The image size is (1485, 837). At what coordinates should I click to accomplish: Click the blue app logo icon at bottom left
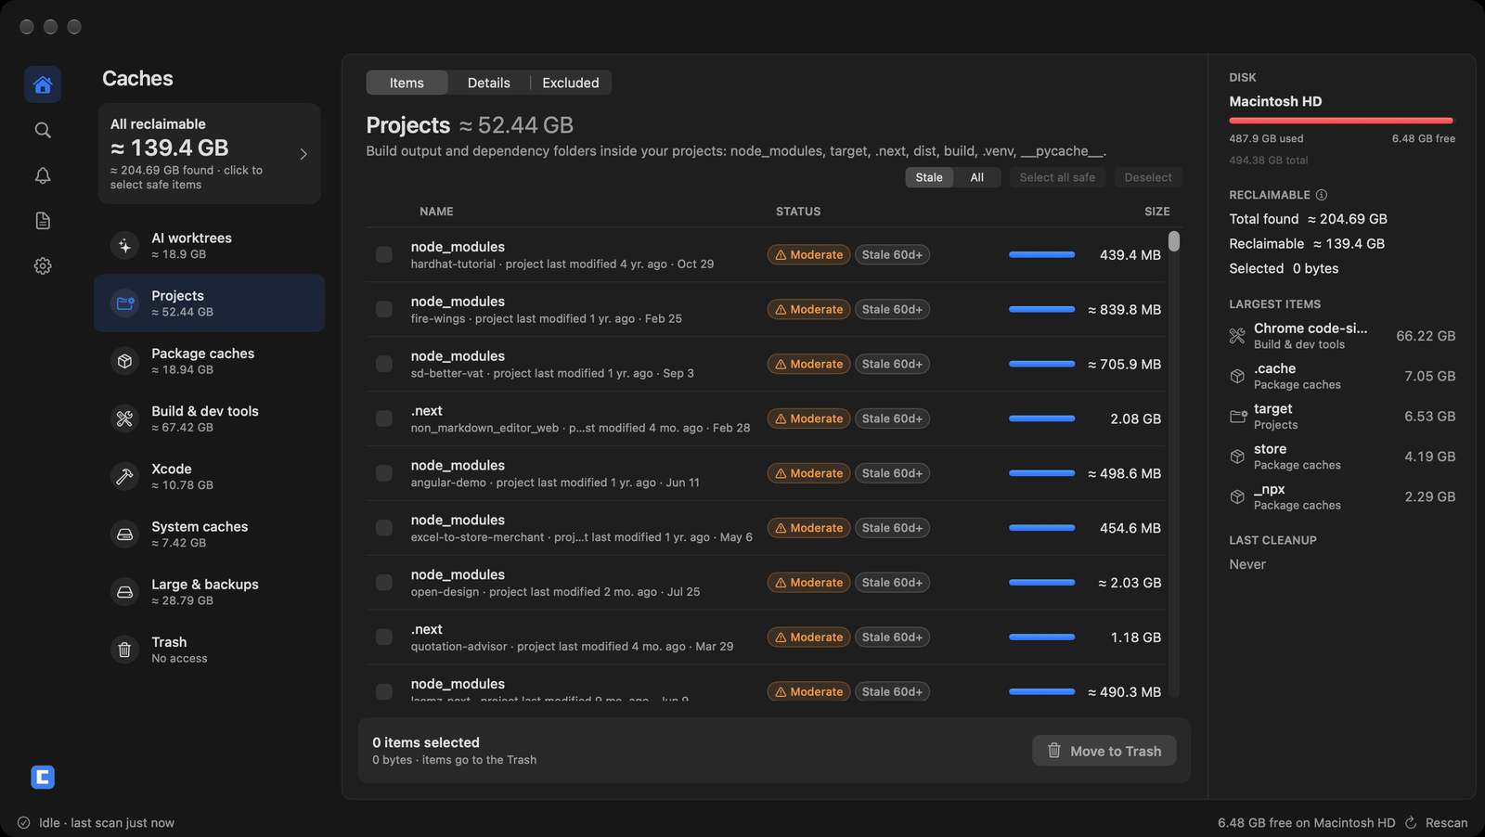pos(43,777)
